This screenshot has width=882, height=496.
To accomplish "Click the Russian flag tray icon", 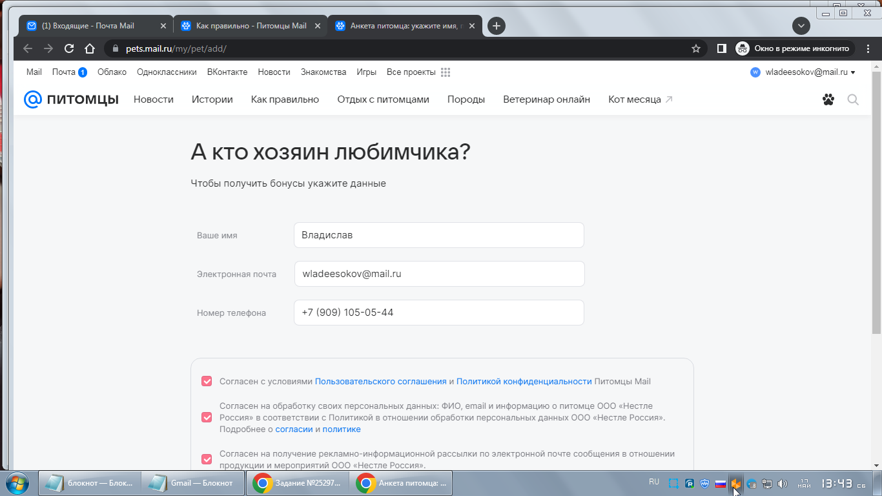I will pos(721,483).
